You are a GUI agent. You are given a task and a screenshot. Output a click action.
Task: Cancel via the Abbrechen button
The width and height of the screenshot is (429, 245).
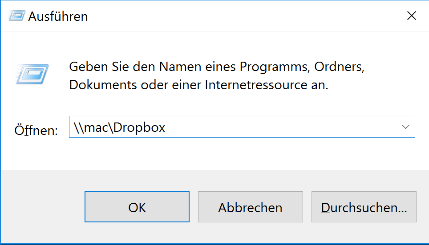[x=251, y=207]
